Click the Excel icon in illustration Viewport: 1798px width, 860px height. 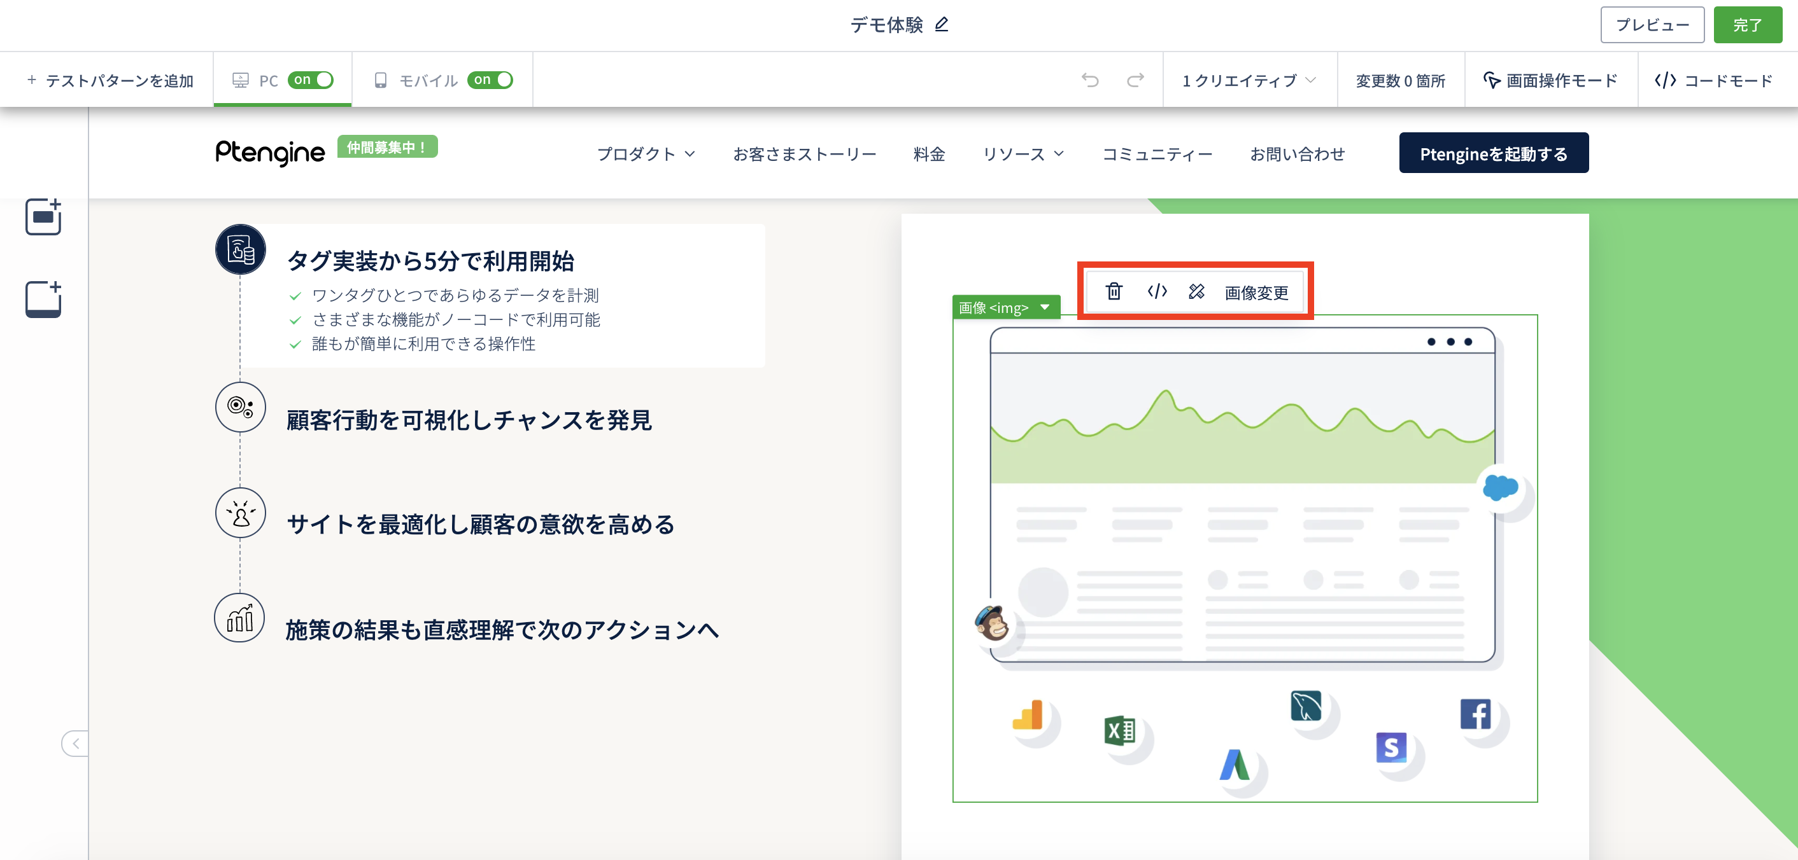[x=1119, y=731]
